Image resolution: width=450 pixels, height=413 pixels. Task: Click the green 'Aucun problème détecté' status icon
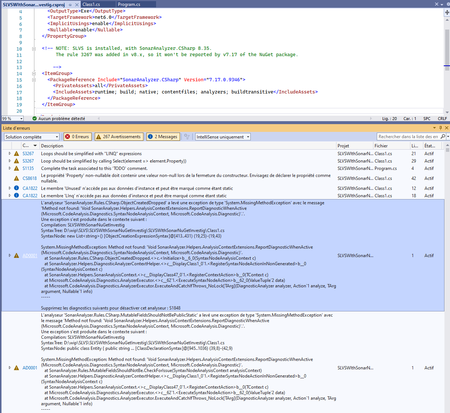(x=34, y=119)
